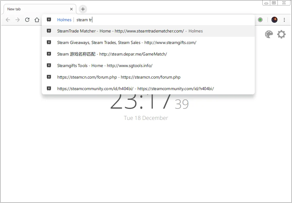
Task: Go to the home page icon
Action: [x=37, y=20]
